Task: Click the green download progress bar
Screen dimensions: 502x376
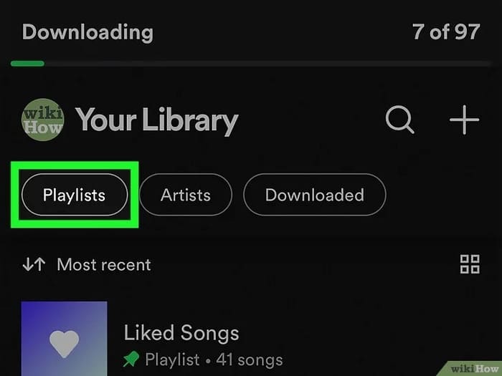Action: [x=27, y=64]
